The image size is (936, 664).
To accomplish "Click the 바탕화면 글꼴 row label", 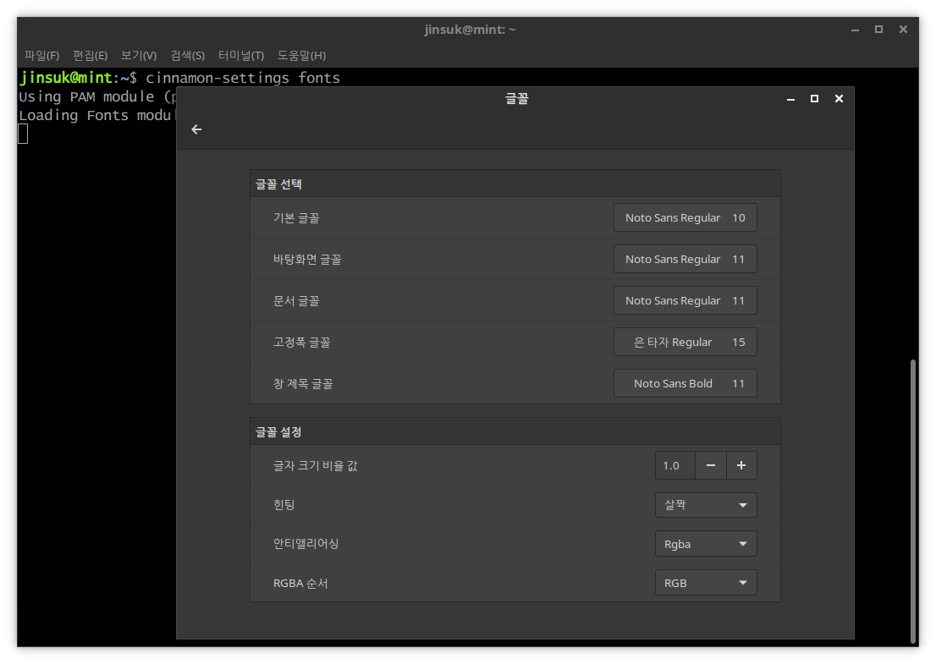I will [x=307, y=259].
